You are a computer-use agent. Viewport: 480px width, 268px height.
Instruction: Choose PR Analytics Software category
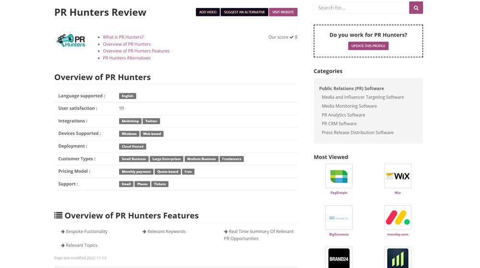tap(344, 115)
